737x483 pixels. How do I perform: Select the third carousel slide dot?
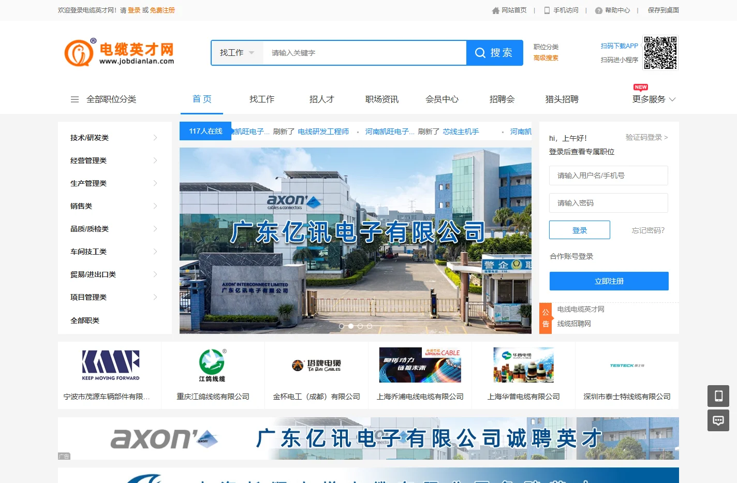tap(360, 326)
